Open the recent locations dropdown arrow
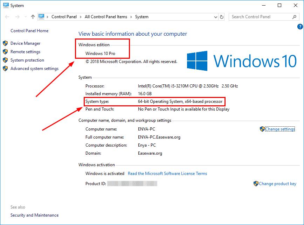 25,17
